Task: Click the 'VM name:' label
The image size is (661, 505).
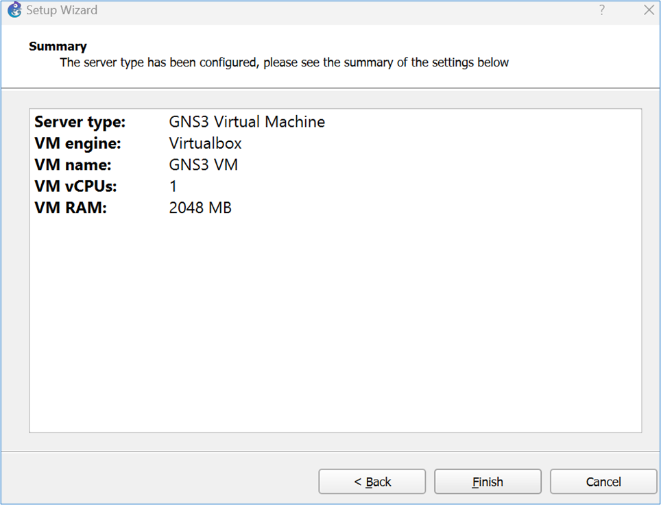Action: point(73,164)
